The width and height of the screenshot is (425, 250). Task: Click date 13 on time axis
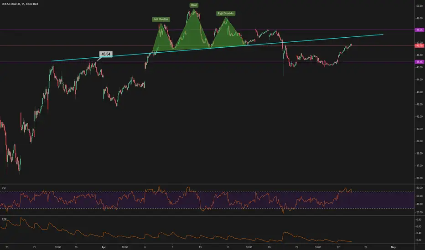click(200, 247)
